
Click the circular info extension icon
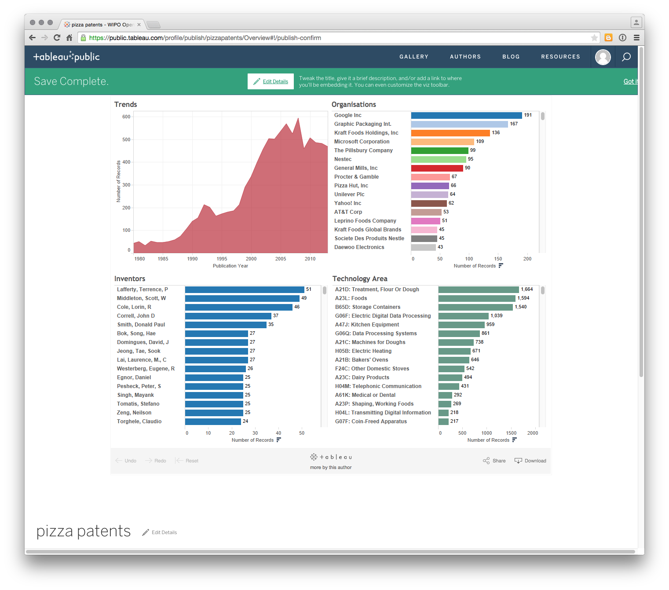coord(622,38)
